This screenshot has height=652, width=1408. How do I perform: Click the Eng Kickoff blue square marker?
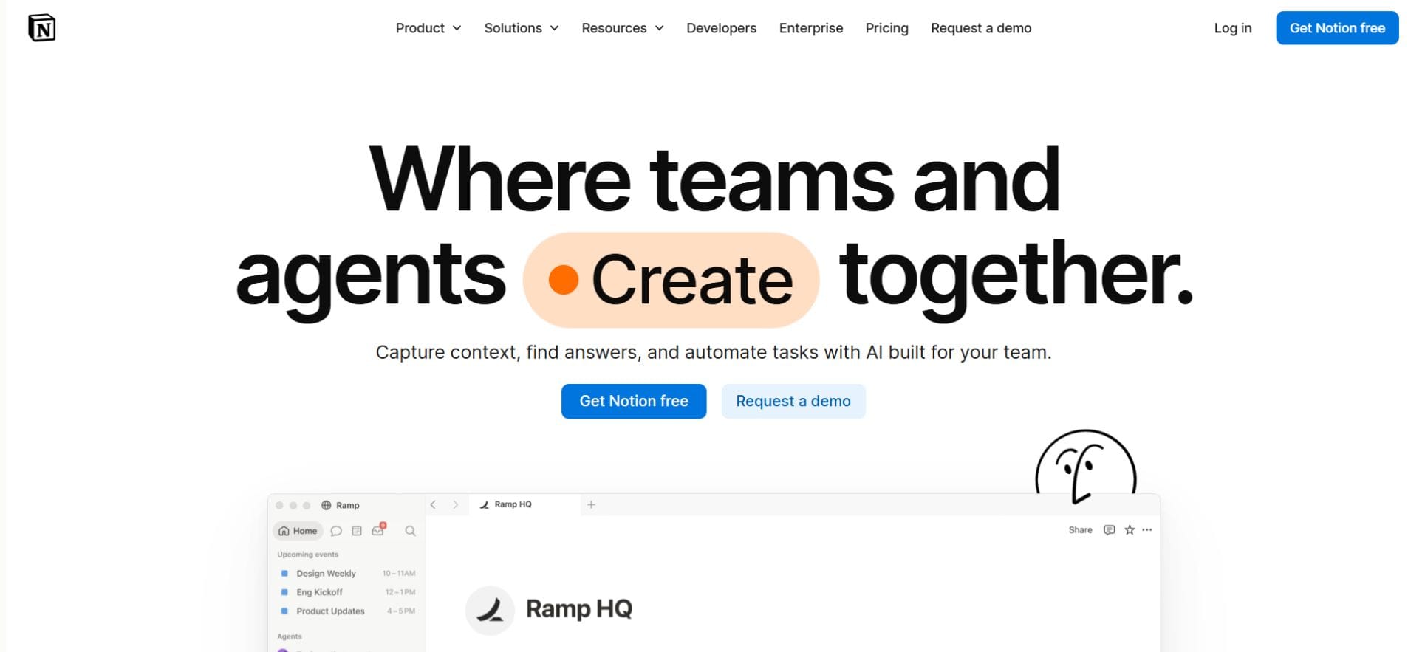point(284,592)
